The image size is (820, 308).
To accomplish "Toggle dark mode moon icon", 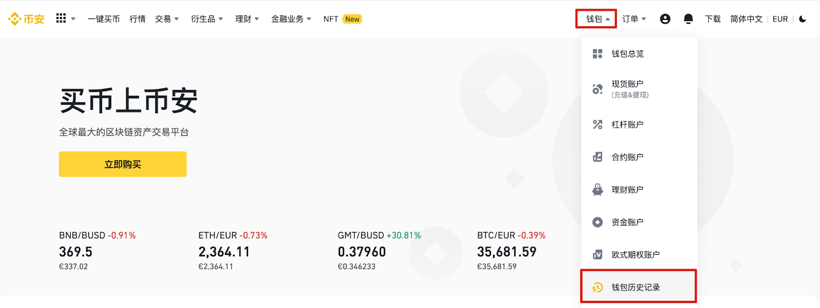I will [x=803, y=19].
